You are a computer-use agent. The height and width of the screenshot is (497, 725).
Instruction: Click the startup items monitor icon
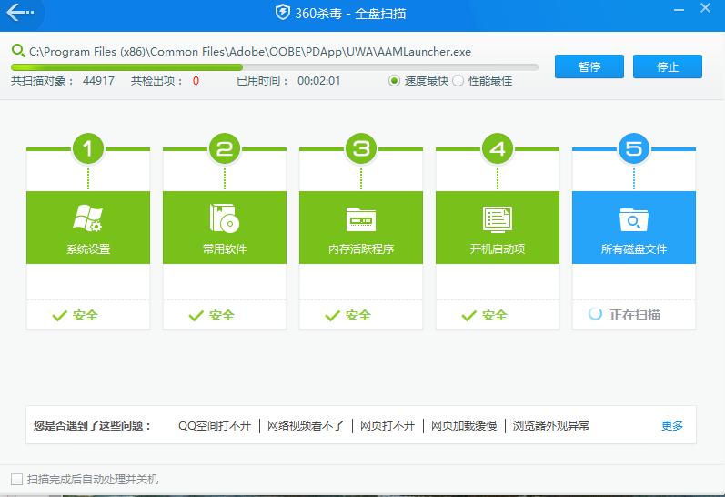[x=498, y=219]
